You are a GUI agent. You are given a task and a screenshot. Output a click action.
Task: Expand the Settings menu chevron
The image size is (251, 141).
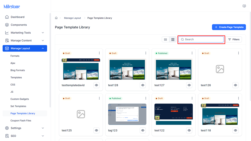point(43,128)
